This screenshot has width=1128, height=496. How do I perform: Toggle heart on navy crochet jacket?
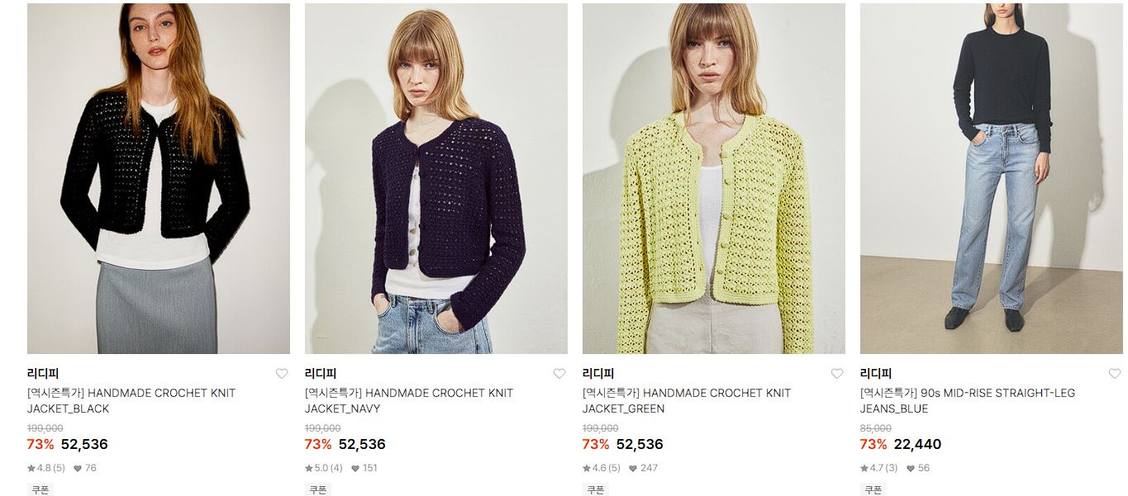[x=559, y=374]
